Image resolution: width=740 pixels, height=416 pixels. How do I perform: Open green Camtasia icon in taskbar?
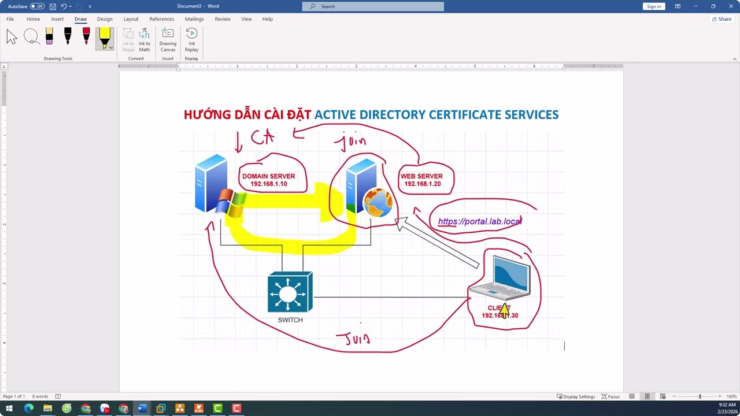pyautogui.click(x=217, y=408)
